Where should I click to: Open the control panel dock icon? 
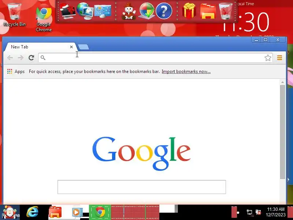(103, 11)
